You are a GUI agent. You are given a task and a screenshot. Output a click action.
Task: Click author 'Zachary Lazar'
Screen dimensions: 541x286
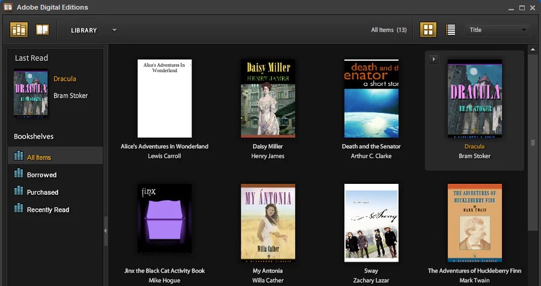coord(371,281)
